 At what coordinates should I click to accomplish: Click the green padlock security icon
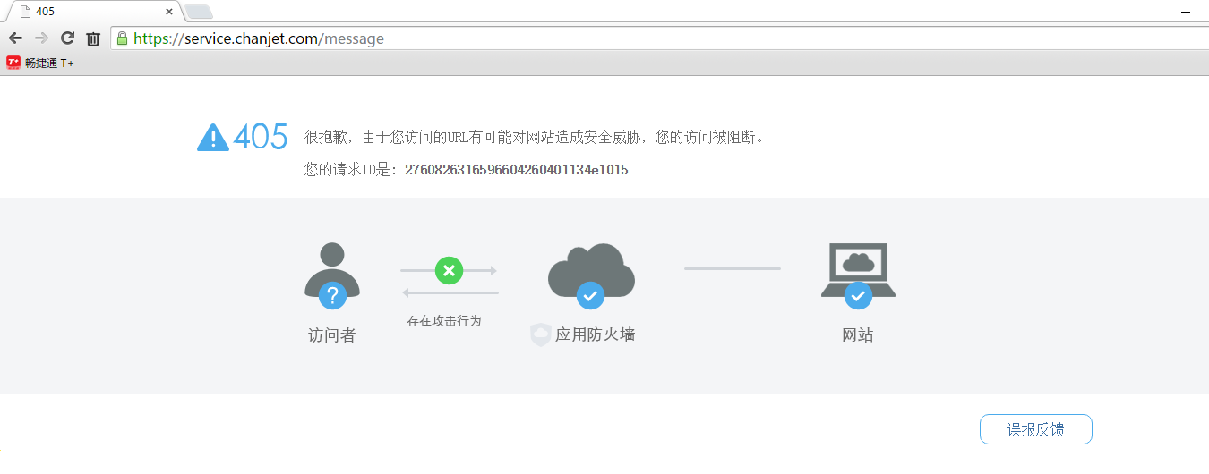coord(123,38)
